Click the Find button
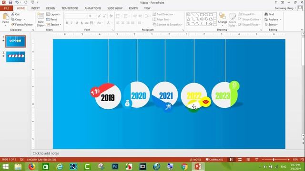 coord(269,14)
